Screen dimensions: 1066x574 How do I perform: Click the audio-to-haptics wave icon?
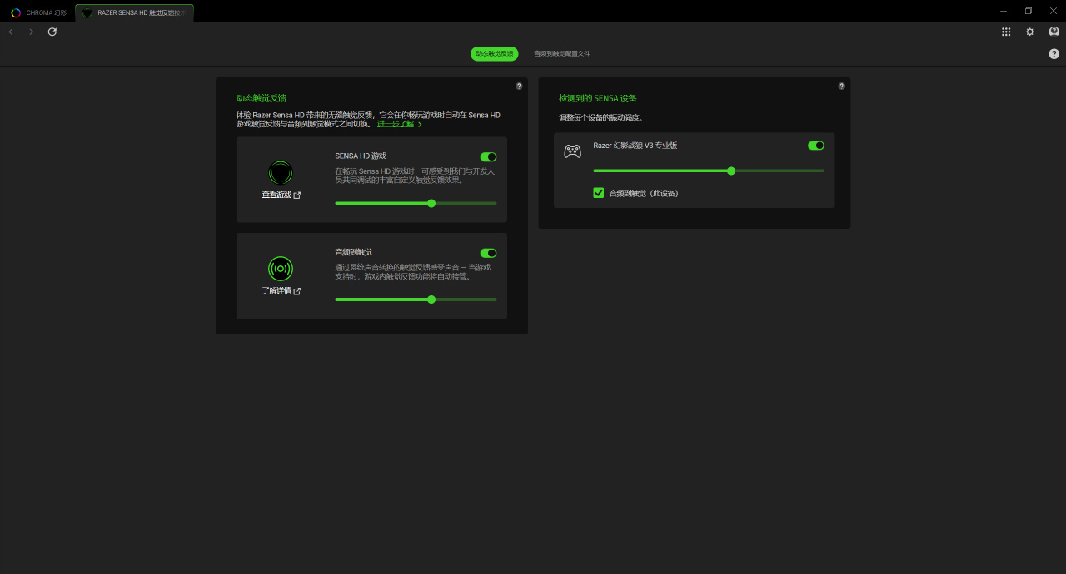(x=281, y=269)
